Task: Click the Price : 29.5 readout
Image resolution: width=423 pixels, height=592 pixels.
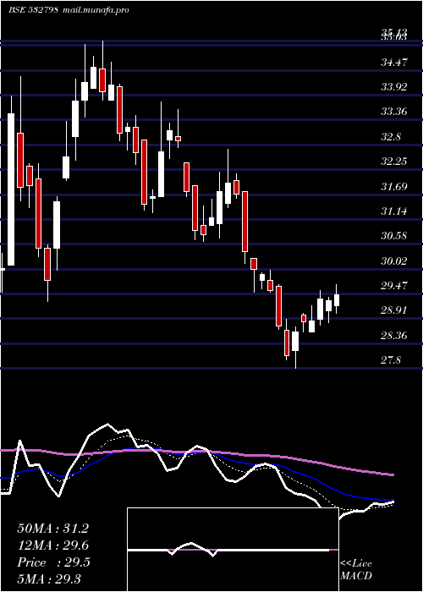Action: 53,562
